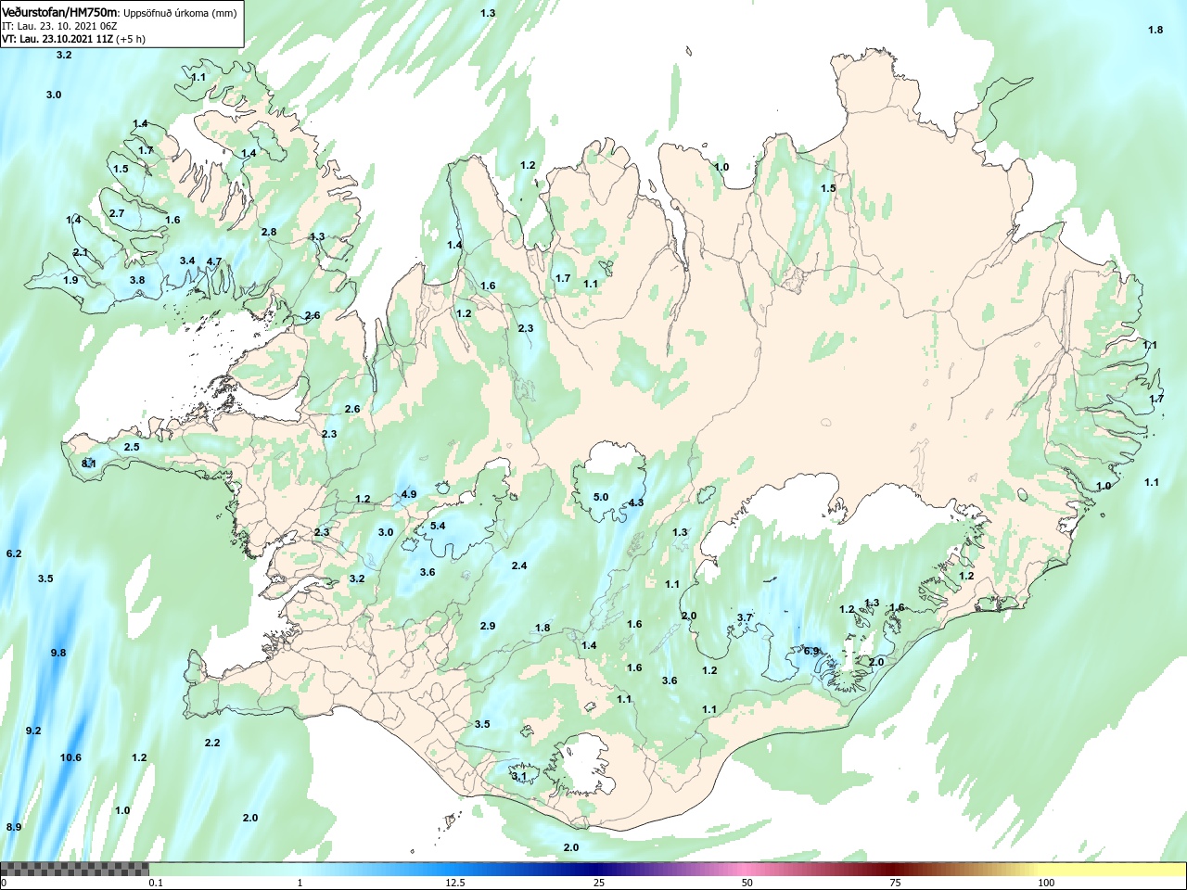Image resolution: width=1187 pixels, height=890 pixels.
Task: Click the 5.0 value on Hofsjökull
Action: [x=601, y=497]
